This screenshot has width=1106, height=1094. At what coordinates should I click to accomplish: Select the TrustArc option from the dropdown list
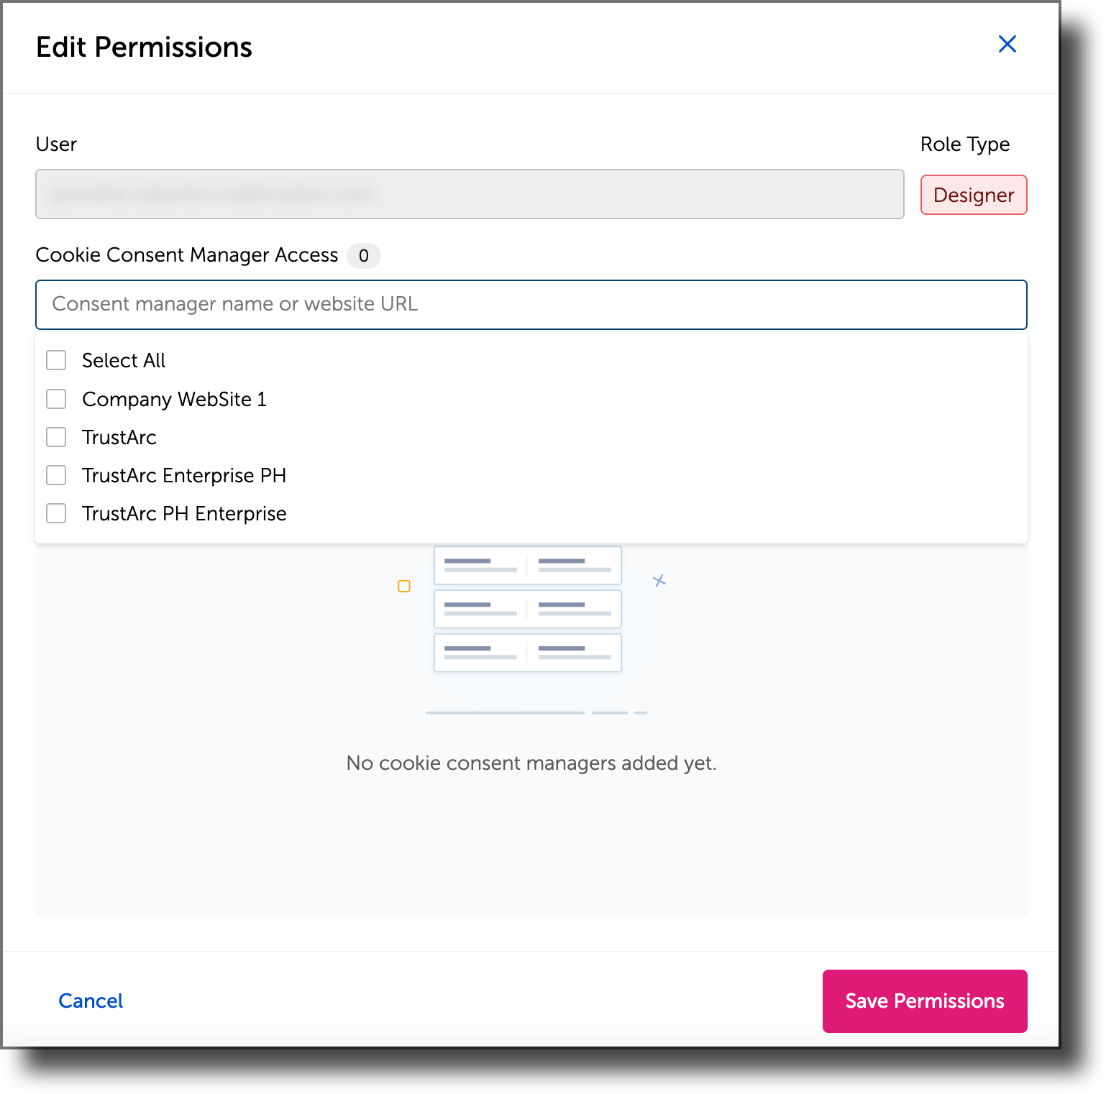(x=119, y=437)
